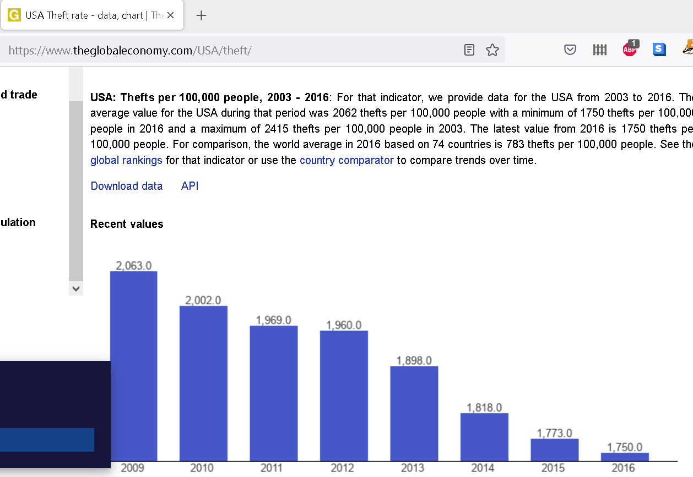The height and width of the screenshot is (477, 693).
Task: Bookmark this page with the star icon
Action: click(492, 50)
